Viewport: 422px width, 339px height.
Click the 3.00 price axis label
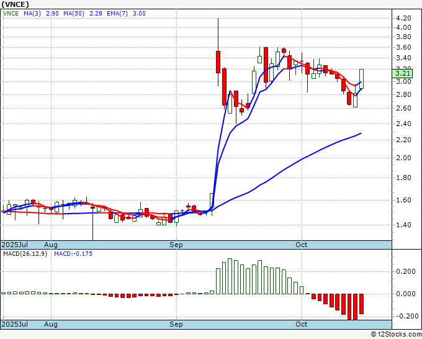click(x=404, y=81)
